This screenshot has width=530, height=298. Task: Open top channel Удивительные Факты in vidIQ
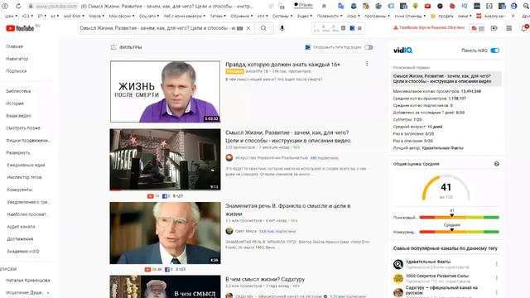(x=428, y=262)
